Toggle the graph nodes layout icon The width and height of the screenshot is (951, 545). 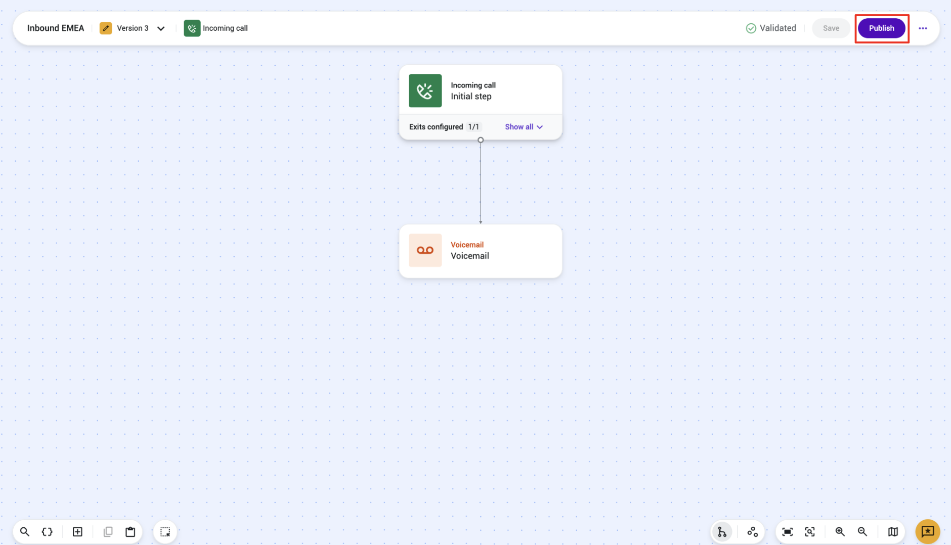tap(752, 531)
